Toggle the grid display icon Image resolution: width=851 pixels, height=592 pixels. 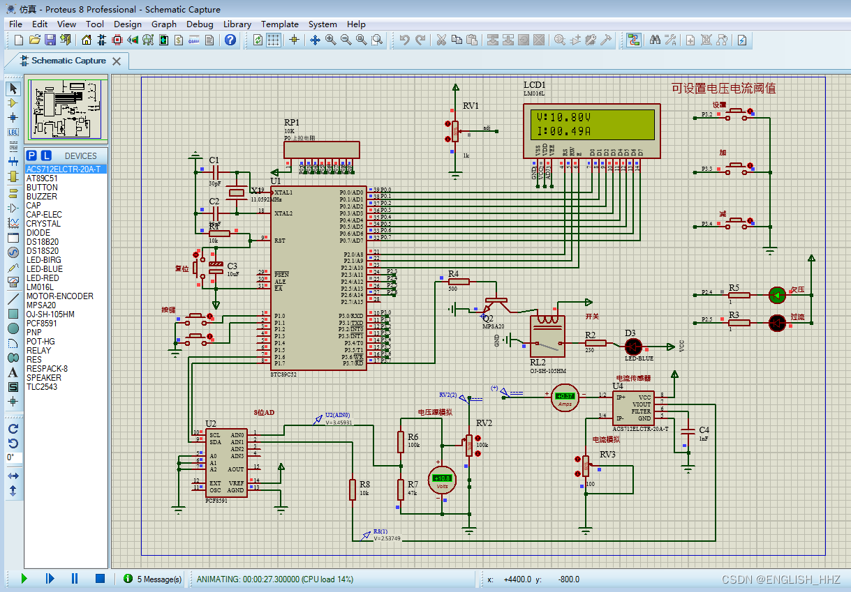coord(273,40)
